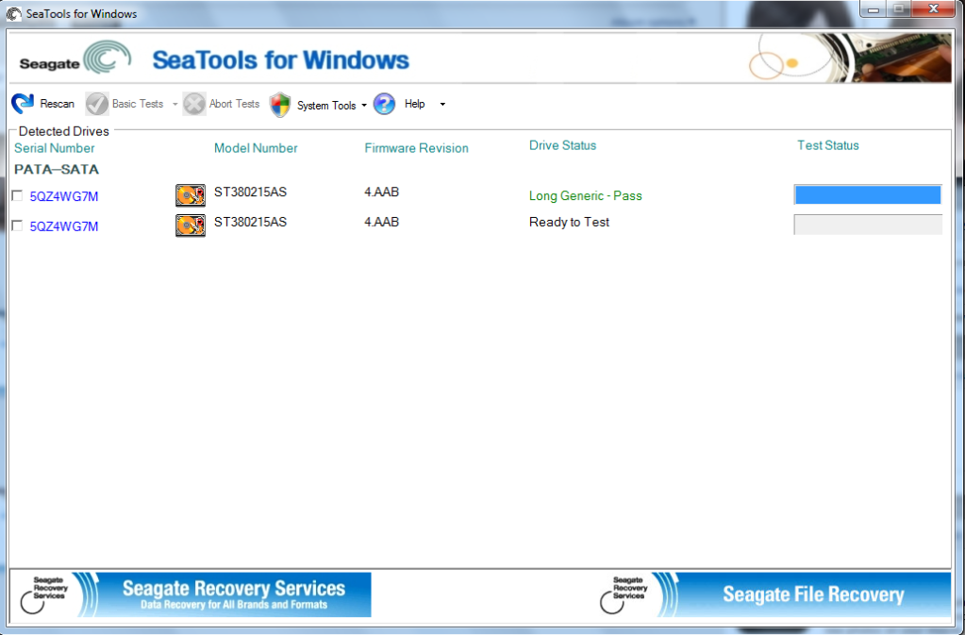Click the empty progress bar of second drive

(868, 225)
